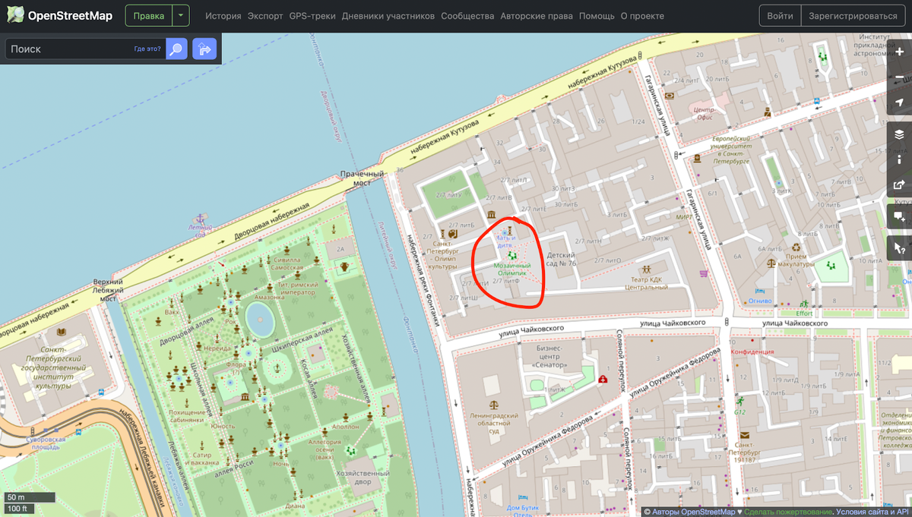
Task: Zoom in with the plus control
Action: pyautogui.click(x=899, y=52)
